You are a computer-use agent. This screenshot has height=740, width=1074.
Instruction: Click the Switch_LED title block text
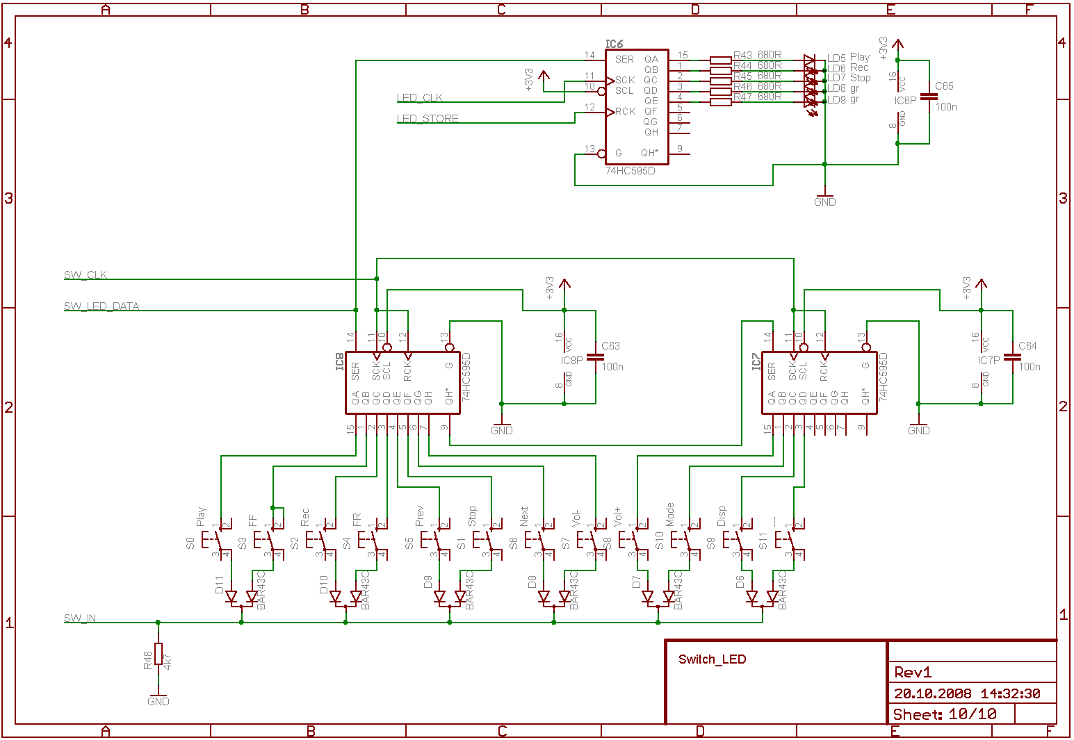pyautogui.click(x=712, y=659)
